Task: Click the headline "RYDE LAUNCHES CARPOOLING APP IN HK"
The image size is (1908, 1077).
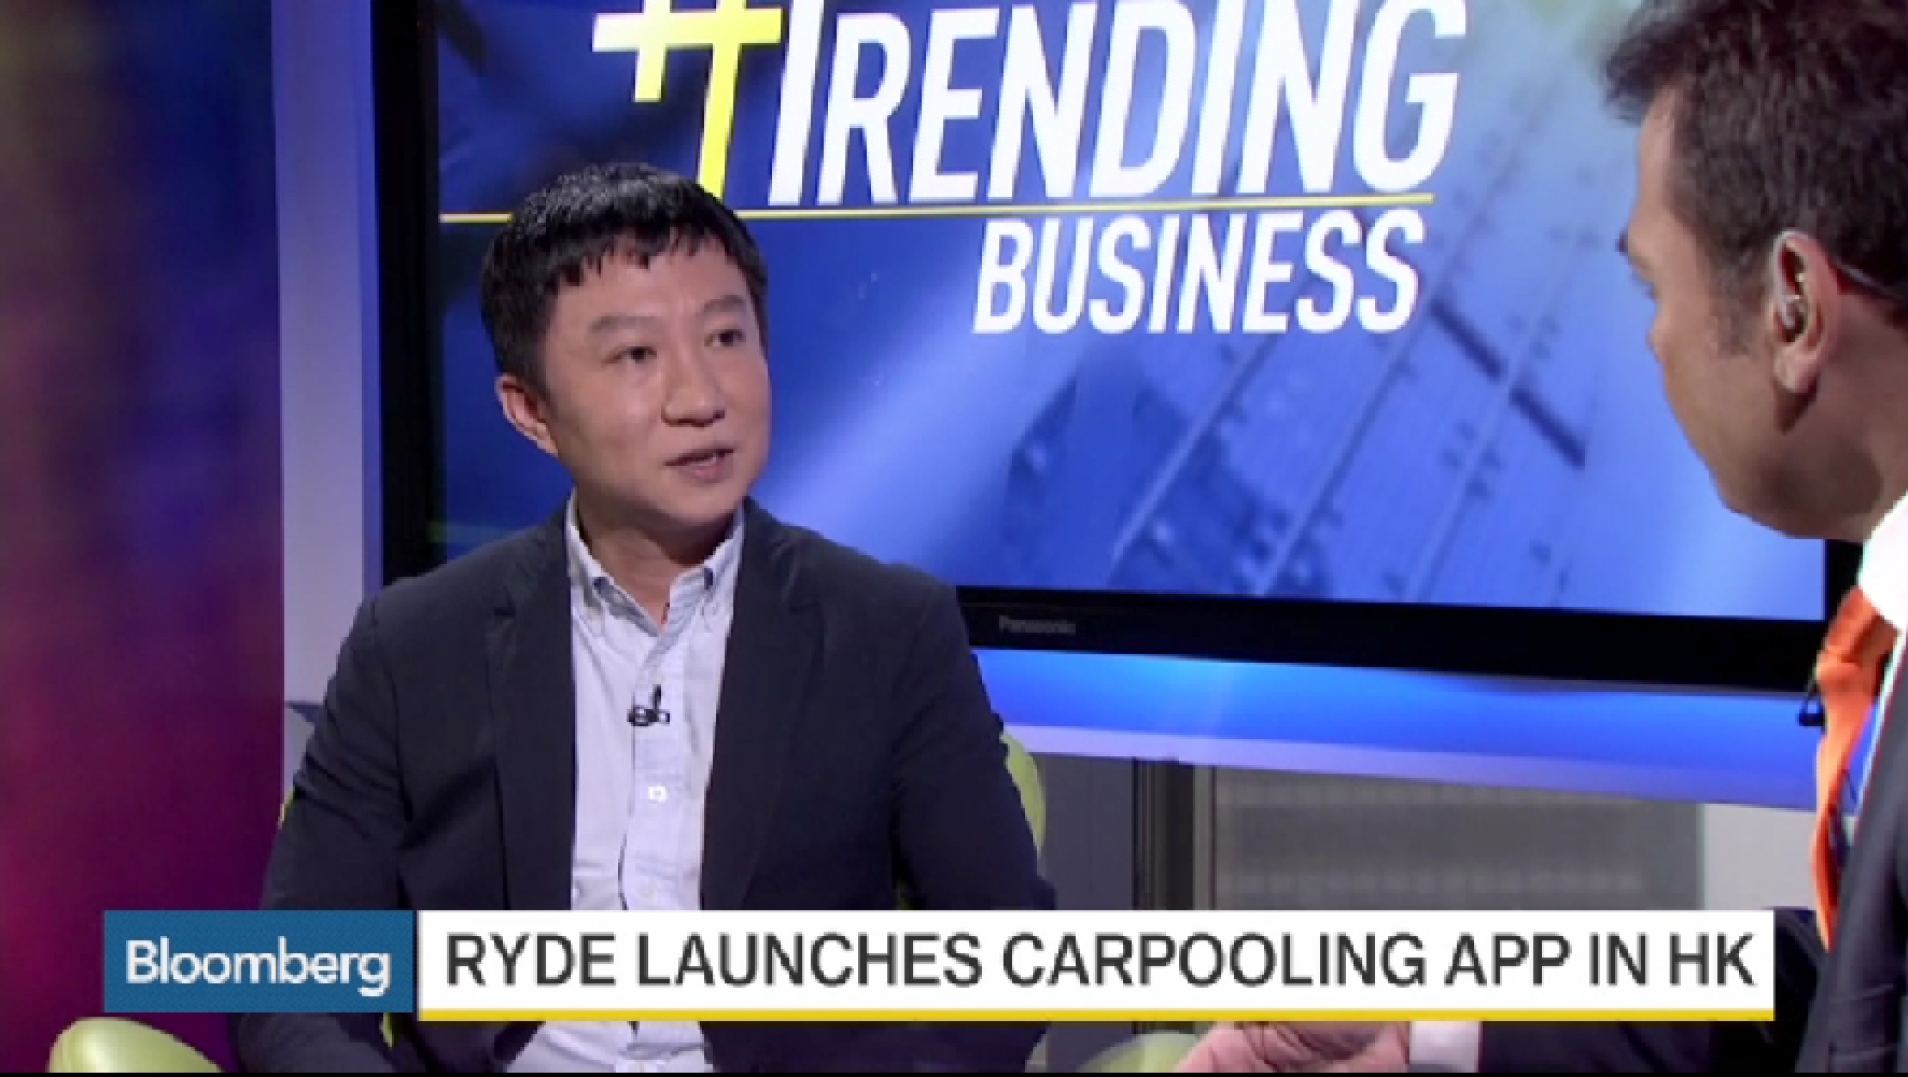Action: (1098, 962)
